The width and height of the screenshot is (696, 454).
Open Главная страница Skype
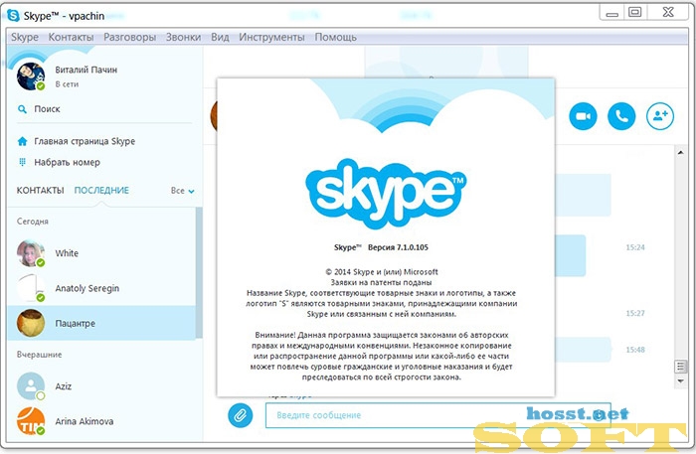click(x=85, y=141)
